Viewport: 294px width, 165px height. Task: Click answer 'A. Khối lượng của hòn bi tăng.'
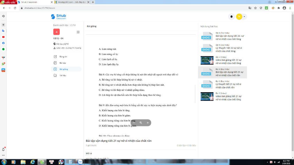click(114, 110)
